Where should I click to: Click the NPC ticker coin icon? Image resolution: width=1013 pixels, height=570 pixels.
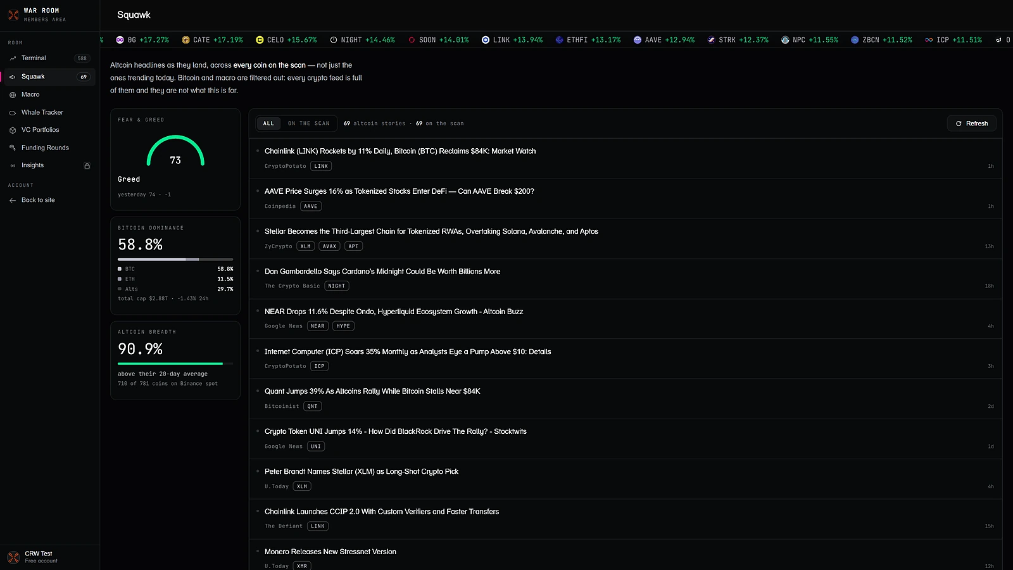click(x=786, y=40)
